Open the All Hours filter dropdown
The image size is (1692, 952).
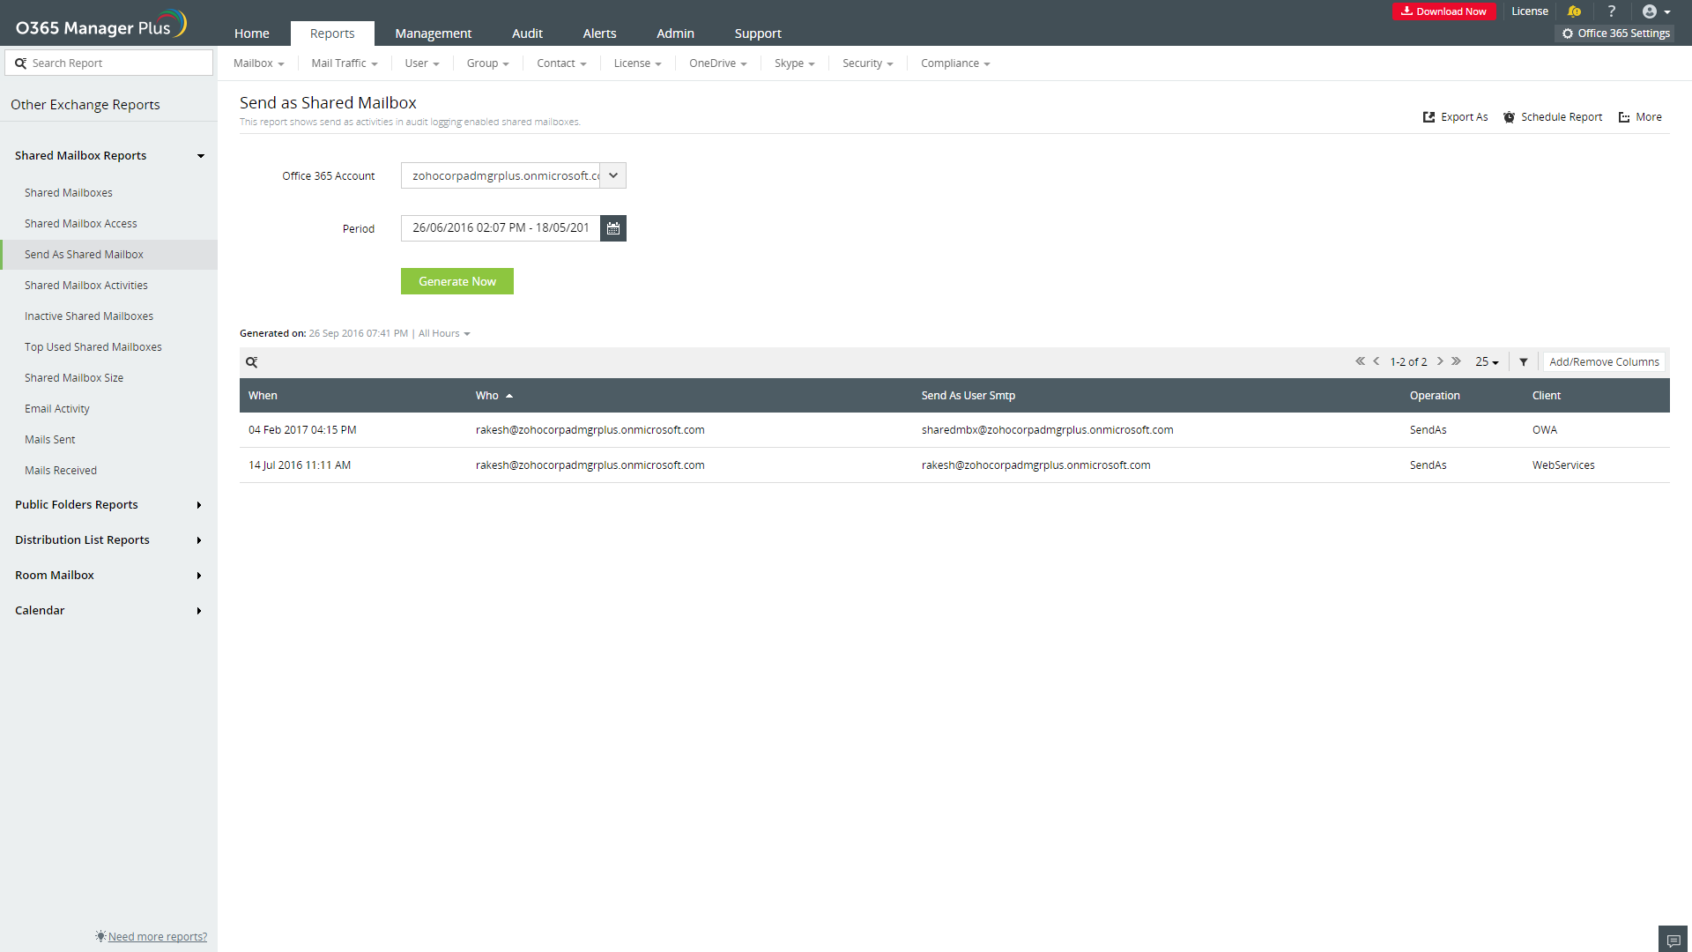(444, 334)
